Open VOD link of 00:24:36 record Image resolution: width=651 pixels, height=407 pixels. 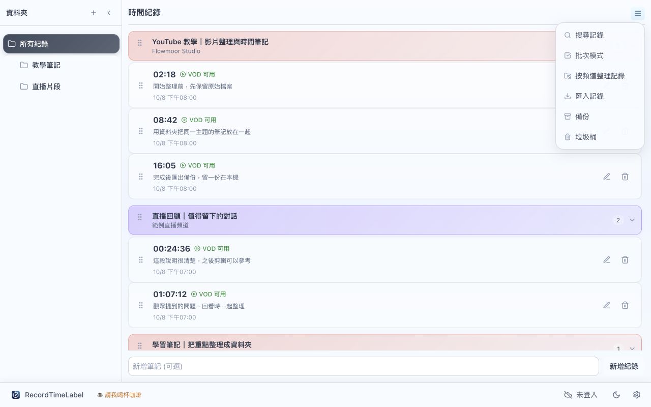[212, 249]
